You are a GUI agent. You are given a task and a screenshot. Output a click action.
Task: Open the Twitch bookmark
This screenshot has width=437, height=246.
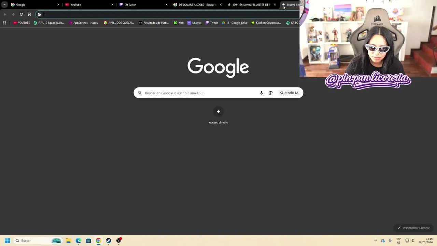(212, 23)
